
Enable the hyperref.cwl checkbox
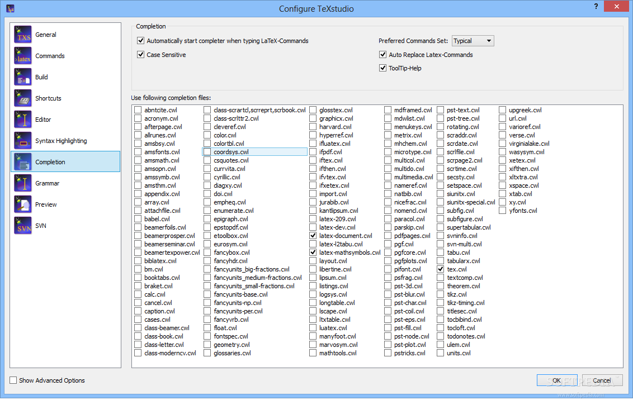point(313,135)
